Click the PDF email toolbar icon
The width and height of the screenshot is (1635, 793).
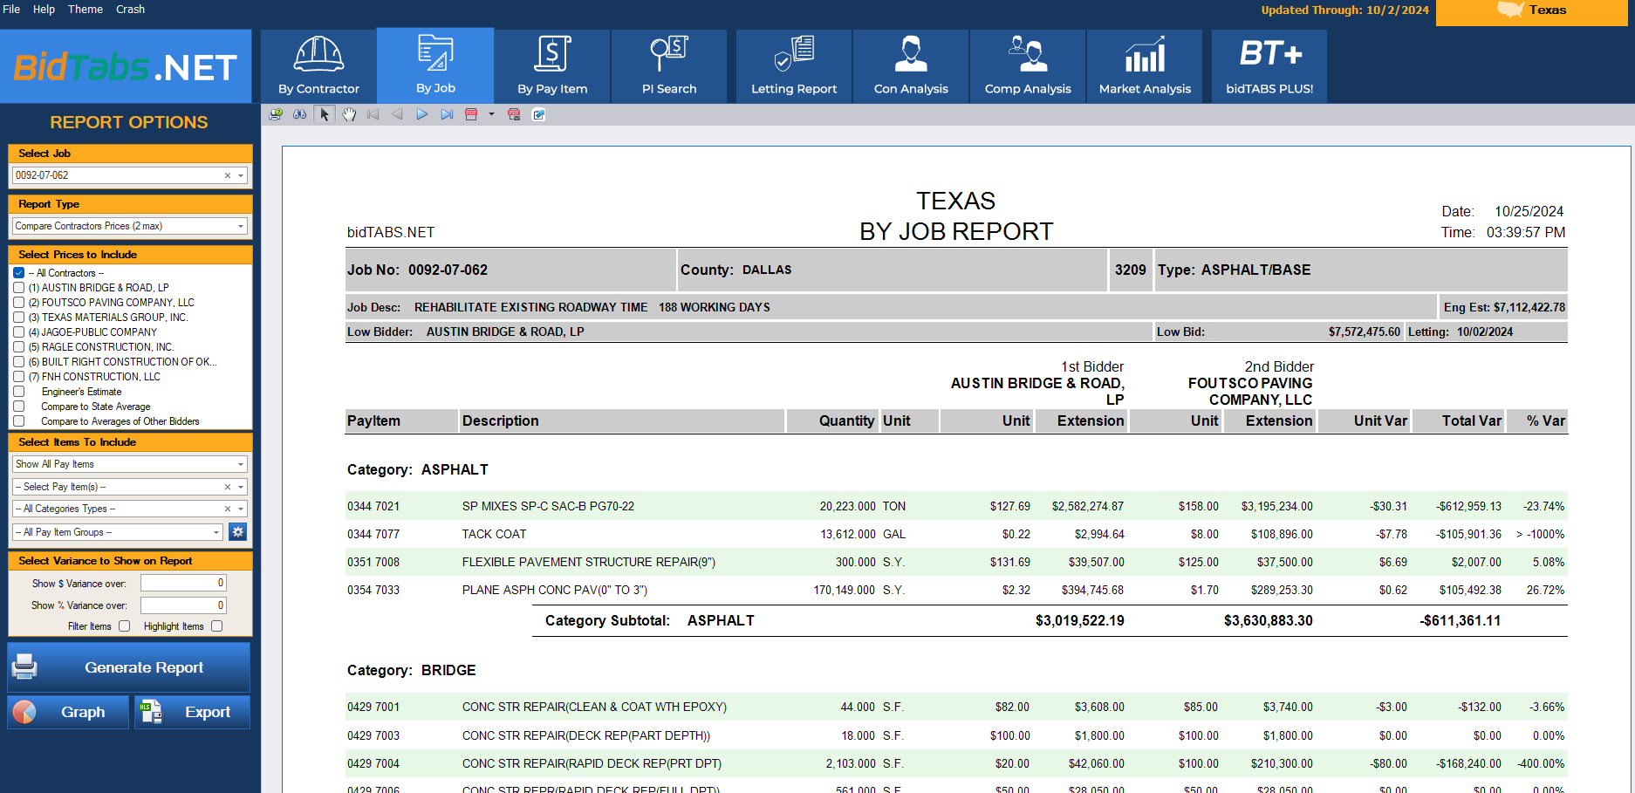tap(514, 114)
